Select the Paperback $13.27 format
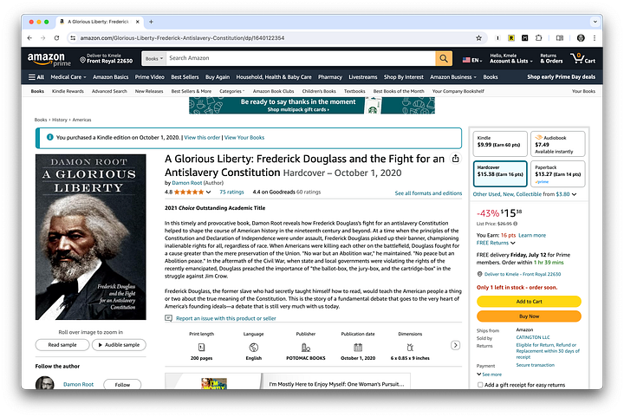The image size is (624, 417). tap(558, 173)
